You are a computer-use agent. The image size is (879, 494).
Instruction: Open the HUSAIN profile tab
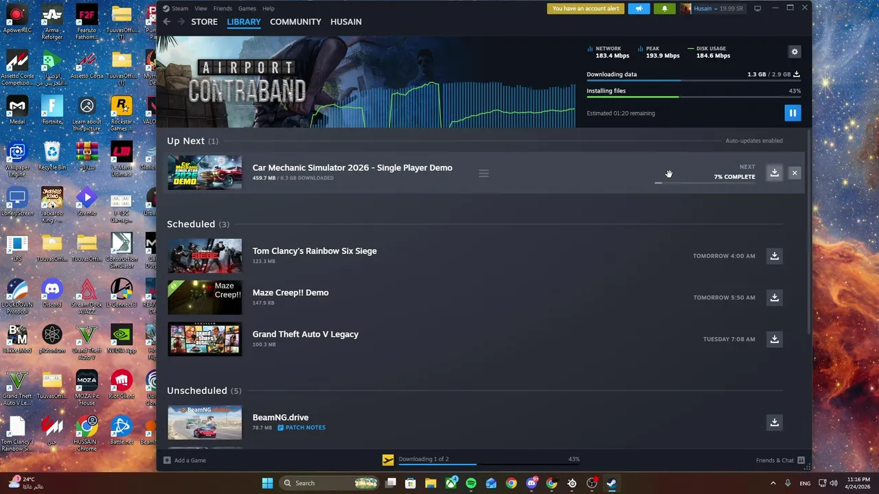point(345,22)
